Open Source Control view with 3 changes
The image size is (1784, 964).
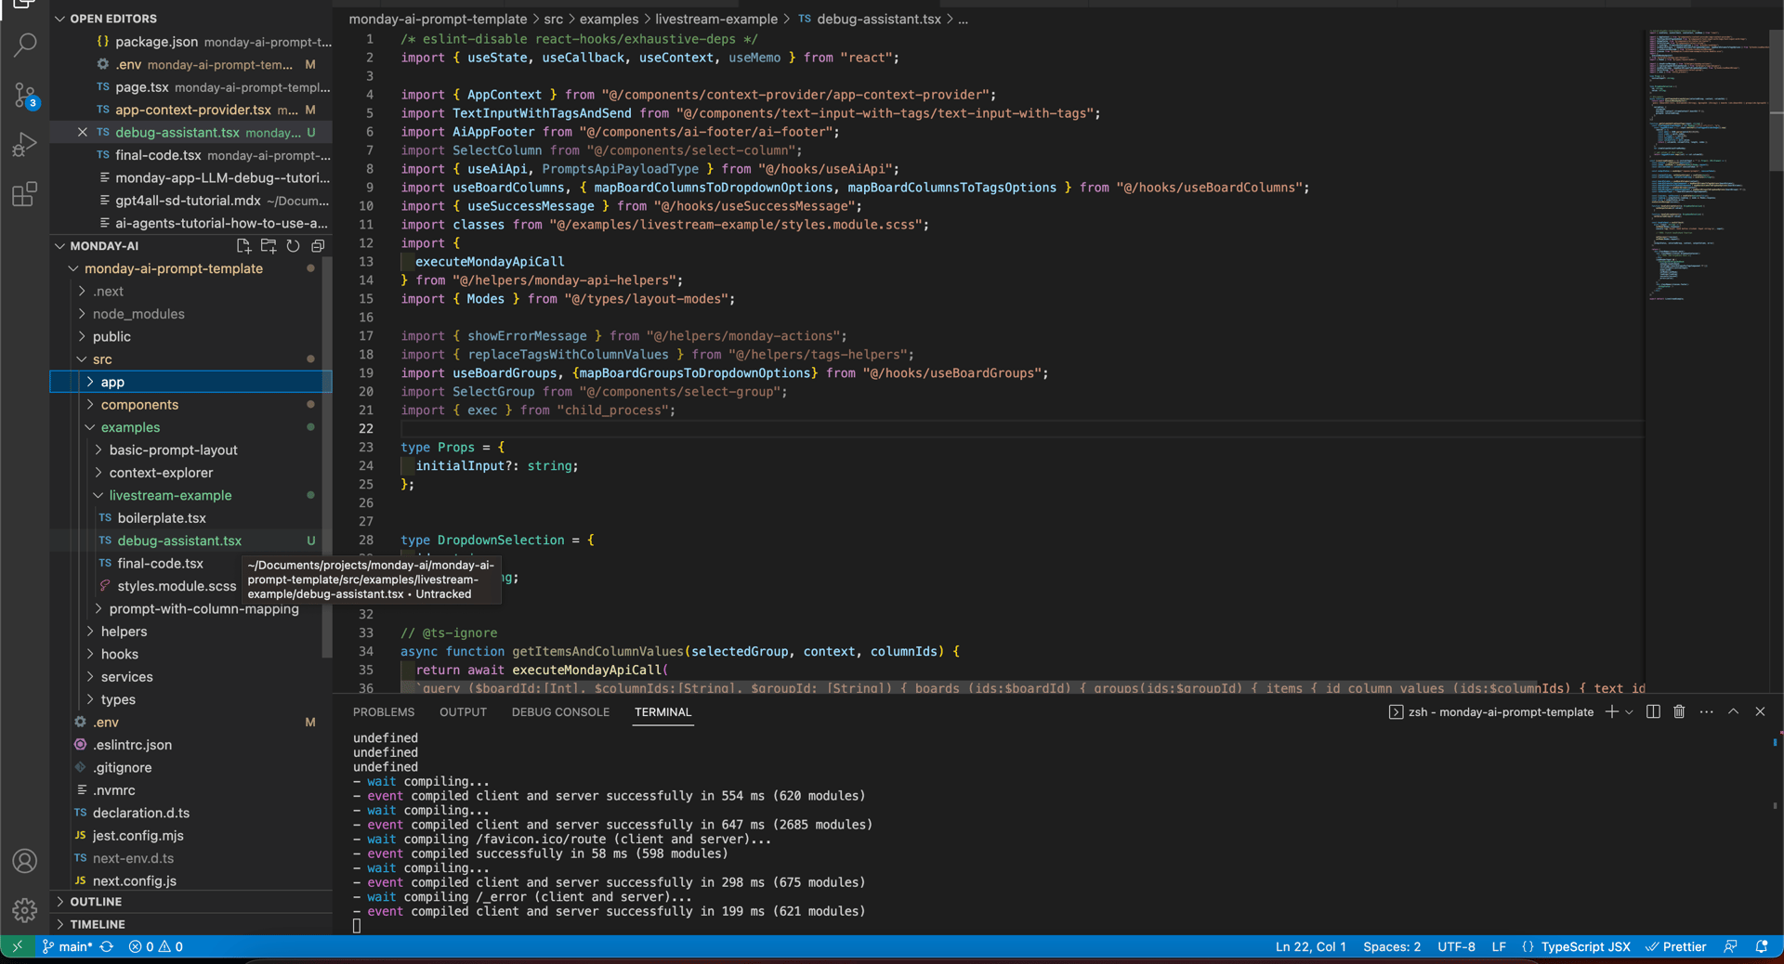[25, 95]
